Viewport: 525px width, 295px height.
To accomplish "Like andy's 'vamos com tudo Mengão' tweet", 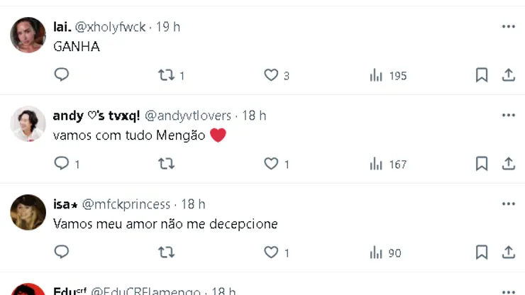I will 271,164.
